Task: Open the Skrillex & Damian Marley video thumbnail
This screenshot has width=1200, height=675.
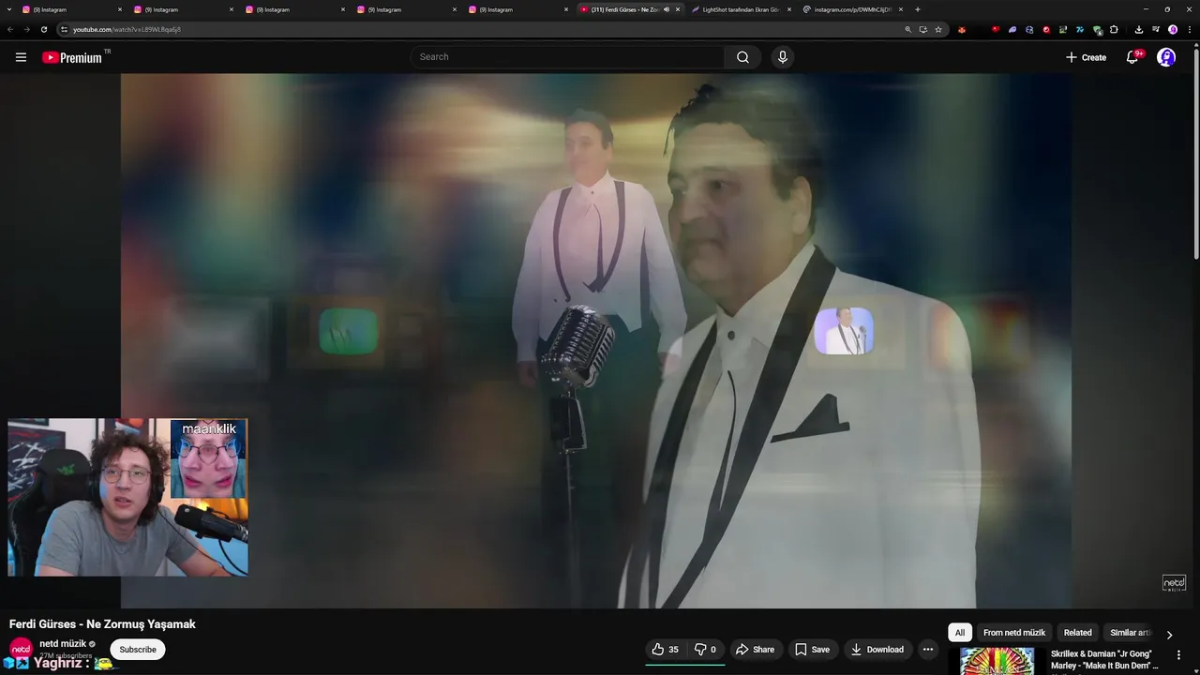Action: [x=997, y=661]
